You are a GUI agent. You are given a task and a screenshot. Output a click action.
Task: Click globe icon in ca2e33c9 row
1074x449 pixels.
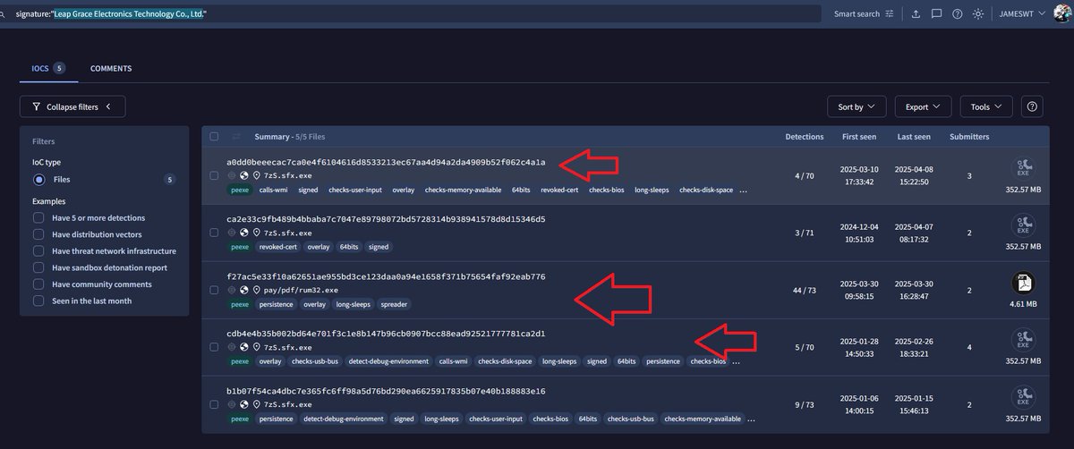tap(243, 233)
